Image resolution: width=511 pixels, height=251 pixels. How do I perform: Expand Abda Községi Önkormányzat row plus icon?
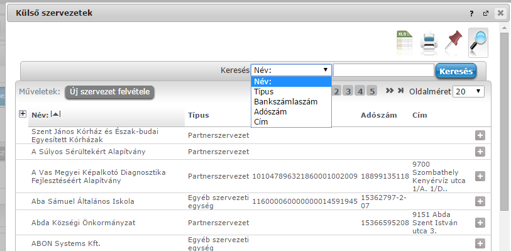[x=480, y=223]
